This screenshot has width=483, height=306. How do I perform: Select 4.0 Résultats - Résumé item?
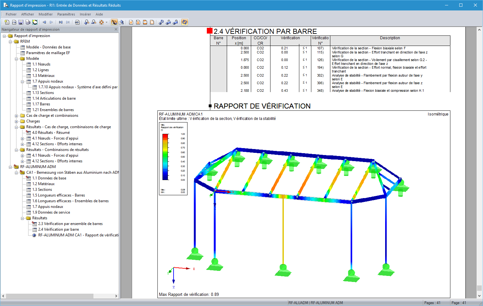coord(51,133)
